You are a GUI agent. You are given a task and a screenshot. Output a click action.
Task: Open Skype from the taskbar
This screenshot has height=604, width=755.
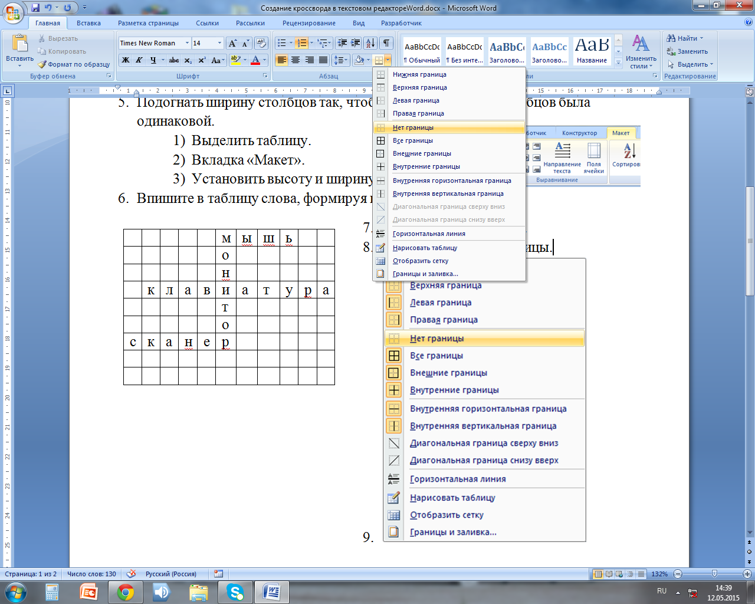(x=235, y=592)
